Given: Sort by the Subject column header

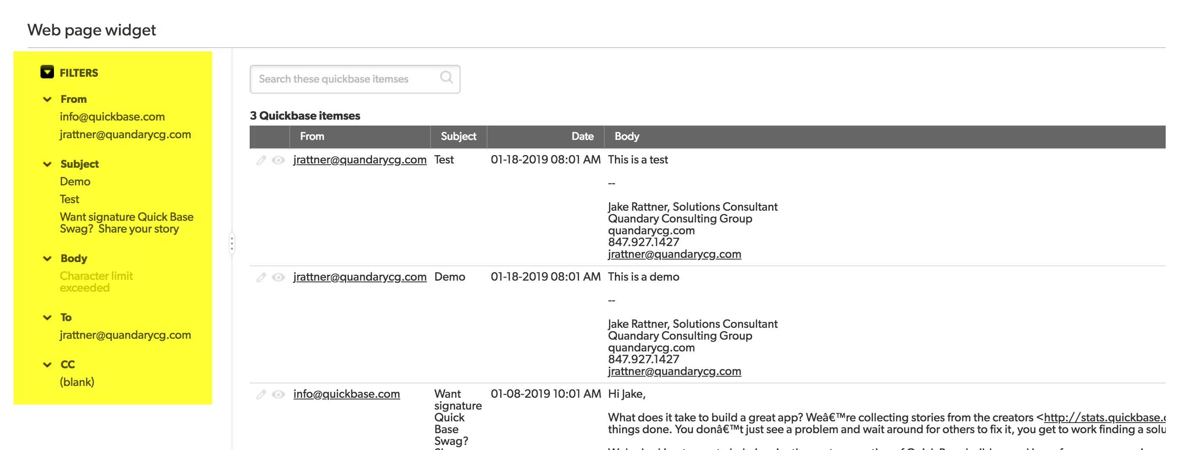Looking at the screenshot, I should [458, 136].
